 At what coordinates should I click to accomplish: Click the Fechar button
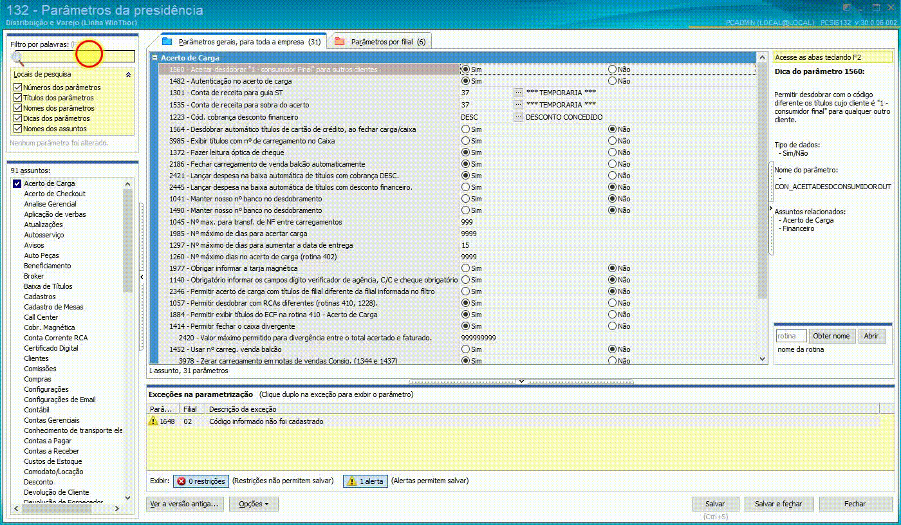[x=855, y=504]
